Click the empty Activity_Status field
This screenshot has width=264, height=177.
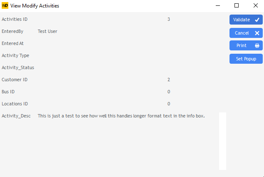tap(104, 67)
